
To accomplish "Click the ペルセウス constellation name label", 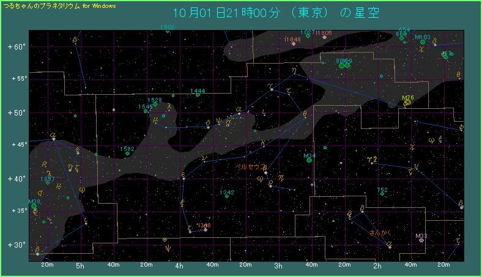I will pyautogui.click(x=251, y=166).
